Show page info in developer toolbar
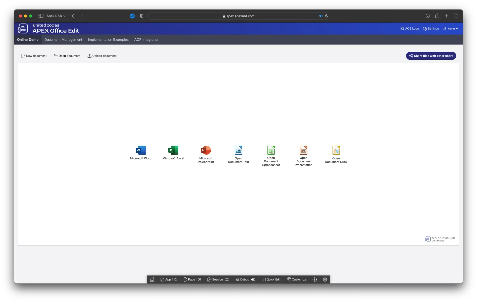This screenshot has height=302, width=477. pyautogui.click(x=315, y=279)
